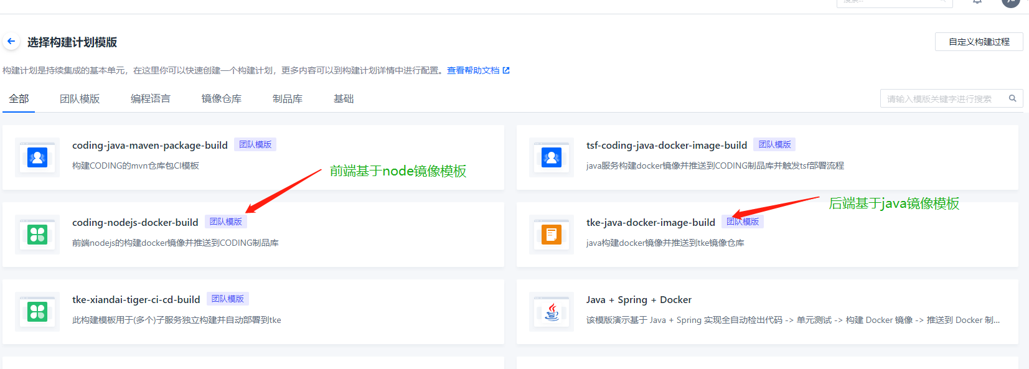Open coding-java-maven-package-build template icon
Viewport: 1029px width, 369px height.
(x=37, y=157)
